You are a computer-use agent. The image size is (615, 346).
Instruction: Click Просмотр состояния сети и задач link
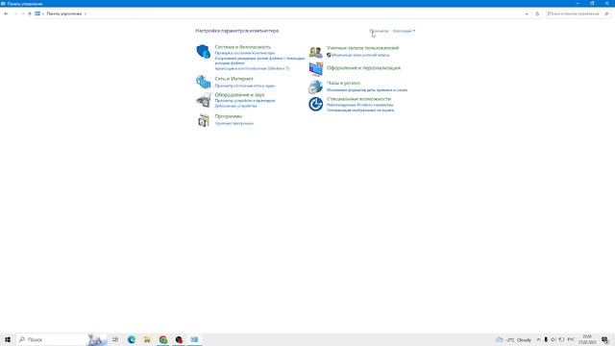tap(245, 86)
